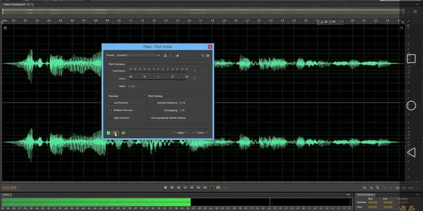
Task: Select Low Precision option
Action: [x=119, y=103]
